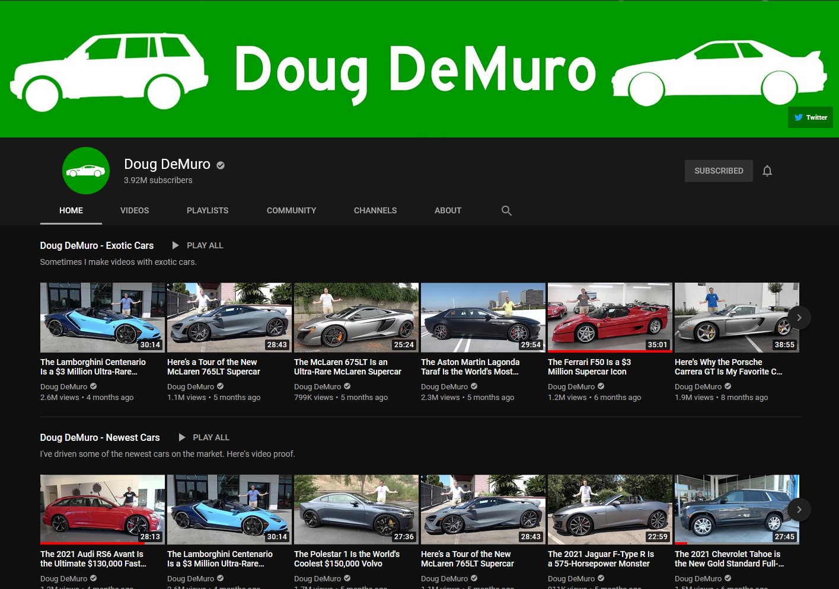Click title 'The Ferrari F50 Is a $3 Million Supercar Icon'

pyautogui.click(x=589, y=367)
